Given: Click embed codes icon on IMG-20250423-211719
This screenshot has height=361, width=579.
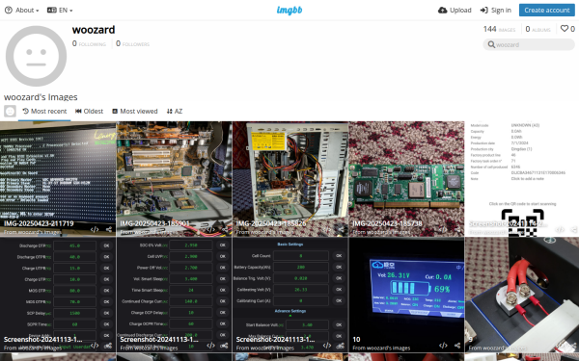Looking at the screenshot, I should pyautogui.click(x=95, y=229).
